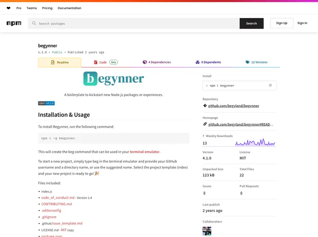Open github.com/begyland/begynner repository link

tap(233, 106)
